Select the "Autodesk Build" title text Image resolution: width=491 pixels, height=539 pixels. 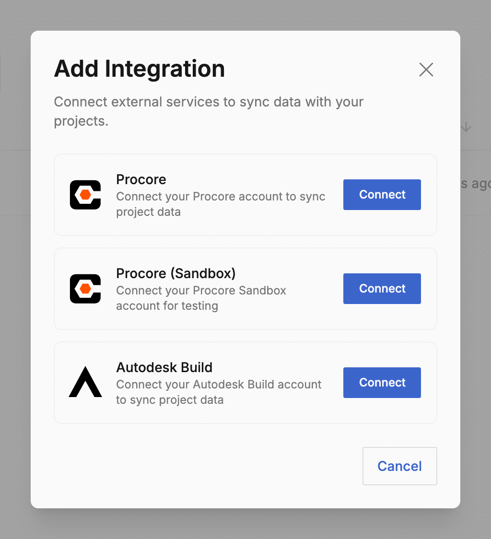[x=164, y=367]
